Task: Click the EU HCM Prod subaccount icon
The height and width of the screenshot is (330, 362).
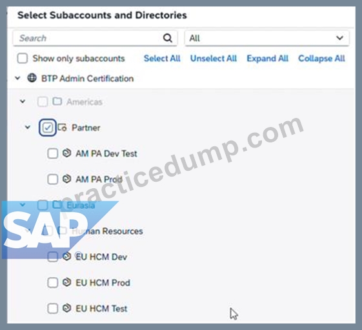Action: 66,282
